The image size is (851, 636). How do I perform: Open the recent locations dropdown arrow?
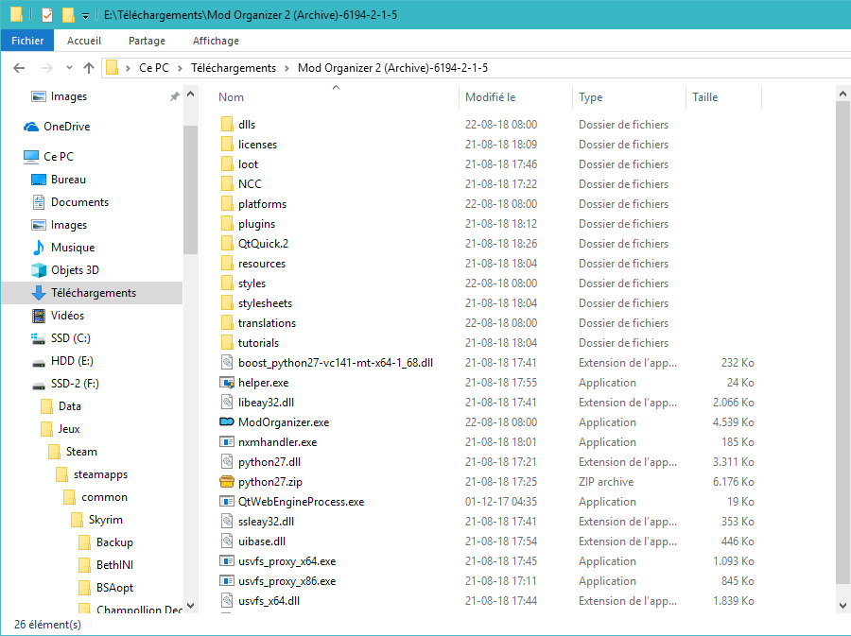[69, 68]
